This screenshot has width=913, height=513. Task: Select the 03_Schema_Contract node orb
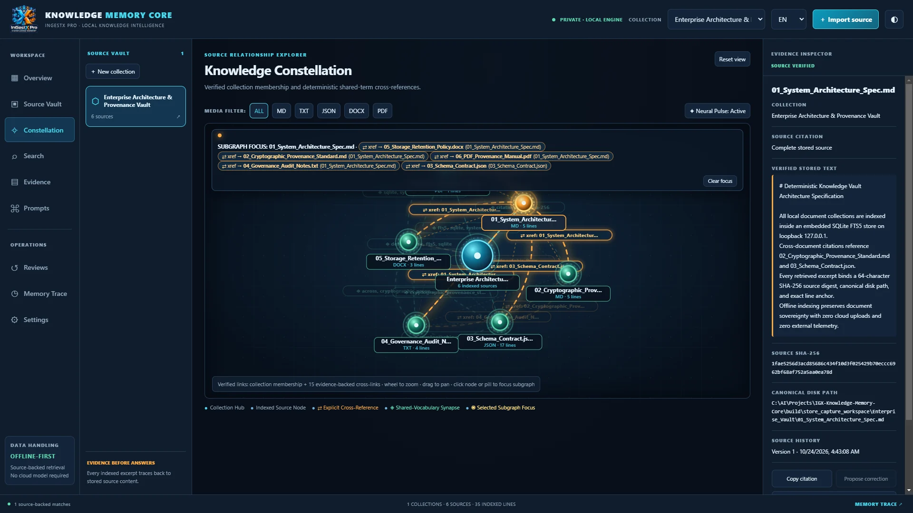tap(499, 322)
